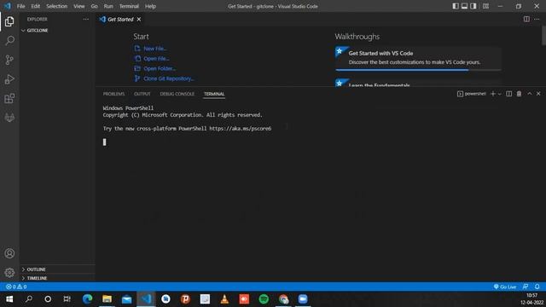Open the launch profile dropdown arrow
Viewport: 546px width, 307px height.
[x=500, y=94]
